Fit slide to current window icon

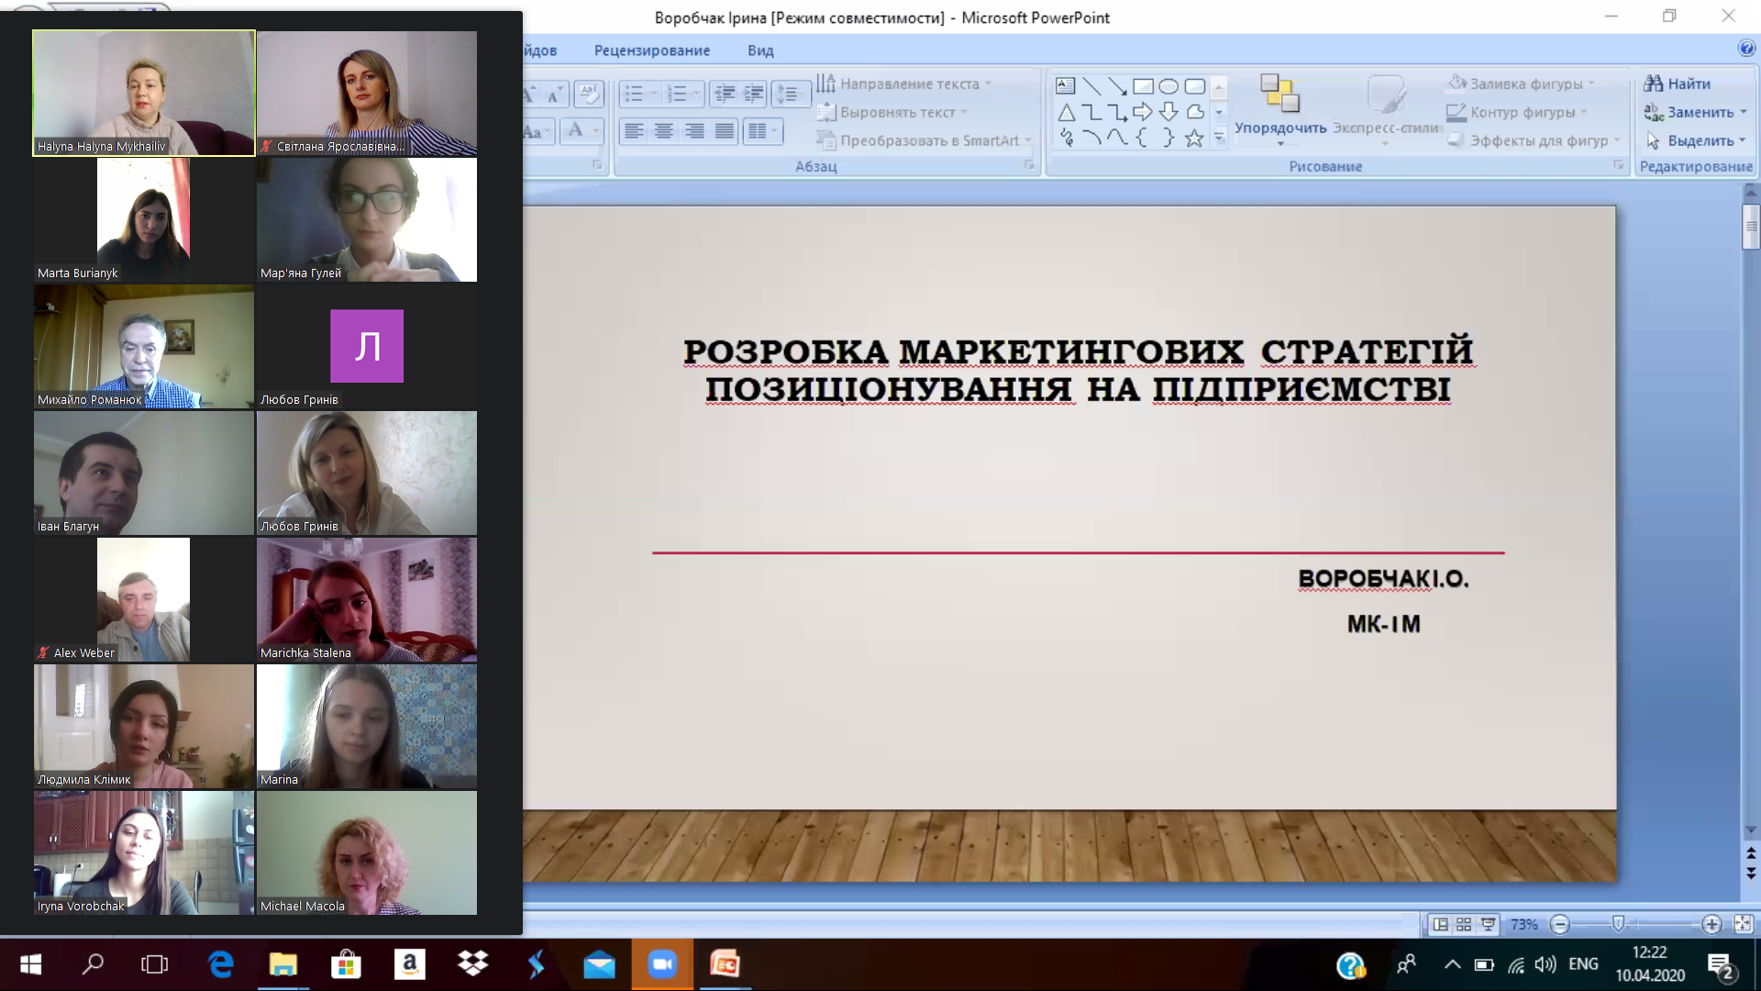(x=1744, y=924)
